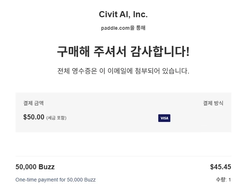
Task: Click the 결제 금액 label
Action: coord(33,103)
